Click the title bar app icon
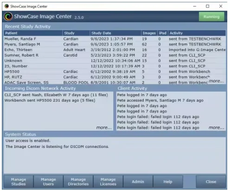Image resolution: width=231 pixels, height=191 pixels. coord(6,6)
